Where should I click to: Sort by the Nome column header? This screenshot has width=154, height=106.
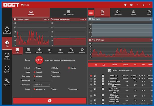pos(115,65)
